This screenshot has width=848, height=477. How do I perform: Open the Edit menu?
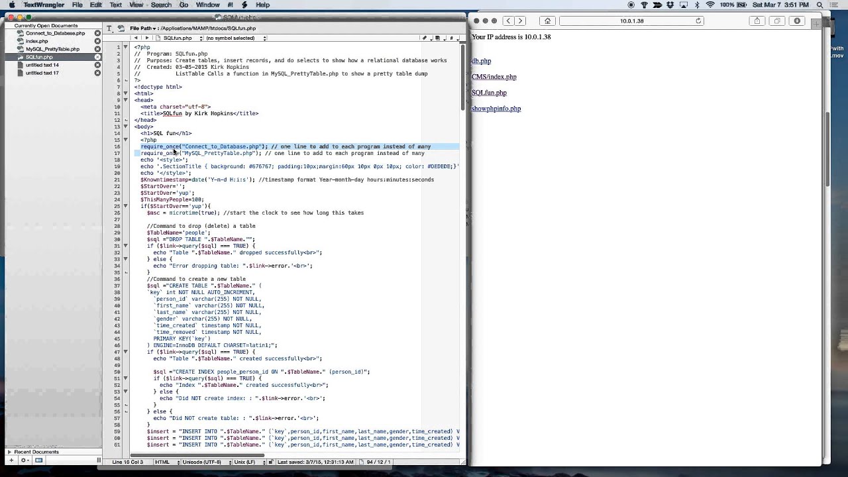[96, 5]
